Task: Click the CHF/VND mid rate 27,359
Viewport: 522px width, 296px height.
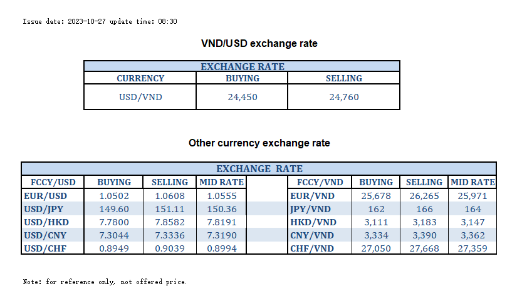Action: (473, 248)
